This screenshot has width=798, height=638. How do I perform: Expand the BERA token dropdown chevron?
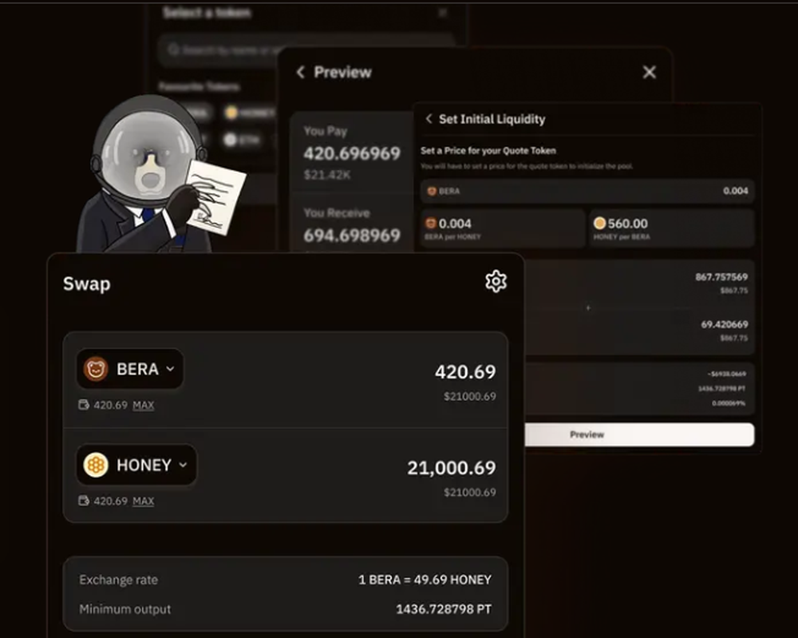pyautogui.click(x=171, y=369)
